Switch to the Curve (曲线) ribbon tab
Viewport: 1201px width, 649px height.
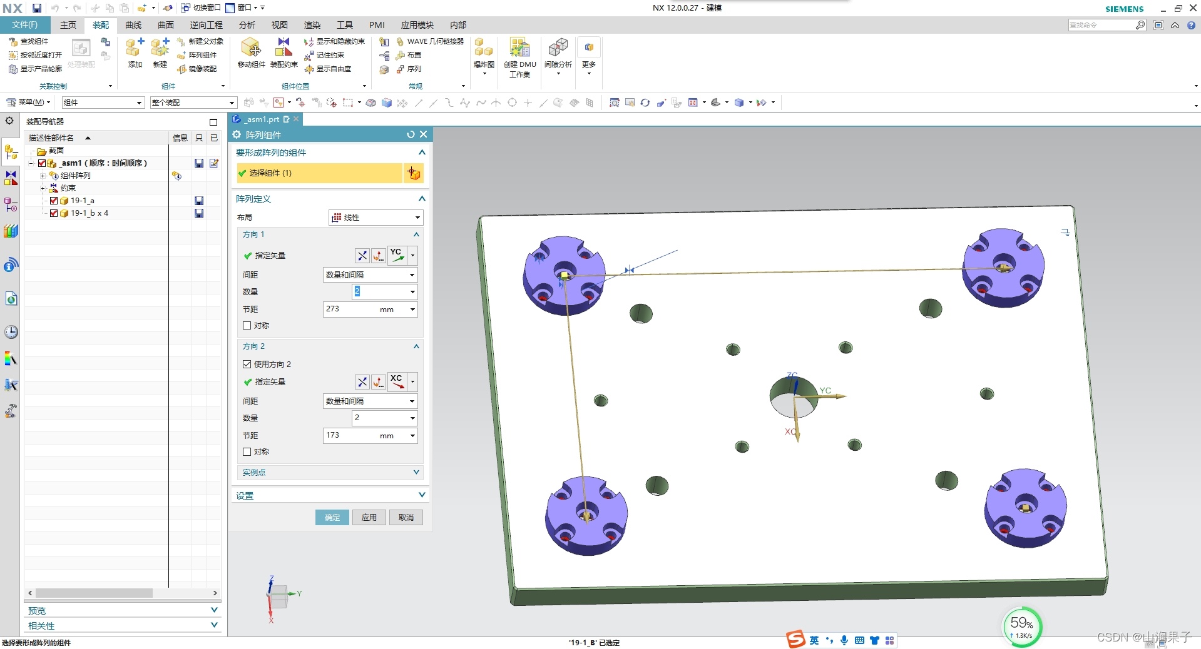[133, 25]
